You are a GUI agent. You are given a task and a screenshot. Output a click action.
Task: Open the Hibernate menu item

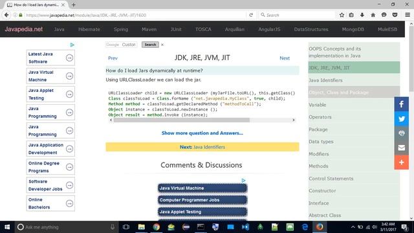[x=89, y=29]
